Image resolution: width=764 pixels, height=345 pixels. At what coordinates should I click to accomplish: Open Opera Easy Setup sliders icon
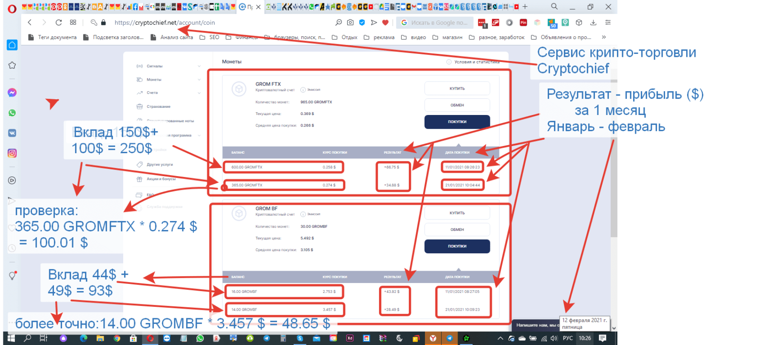(608, 22)
